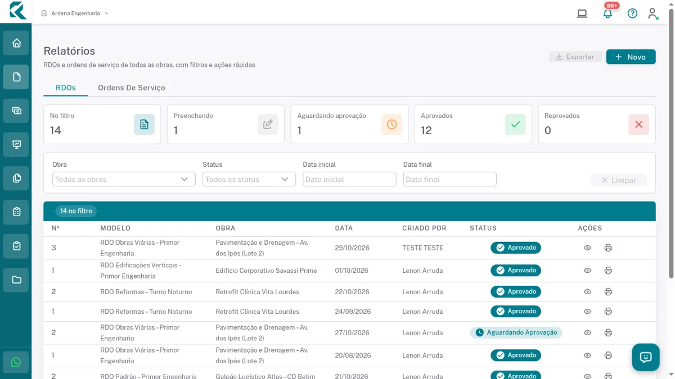Select the Preenchendo summary card
Screen dimensions: 675x379
click(x=226, y=124)
